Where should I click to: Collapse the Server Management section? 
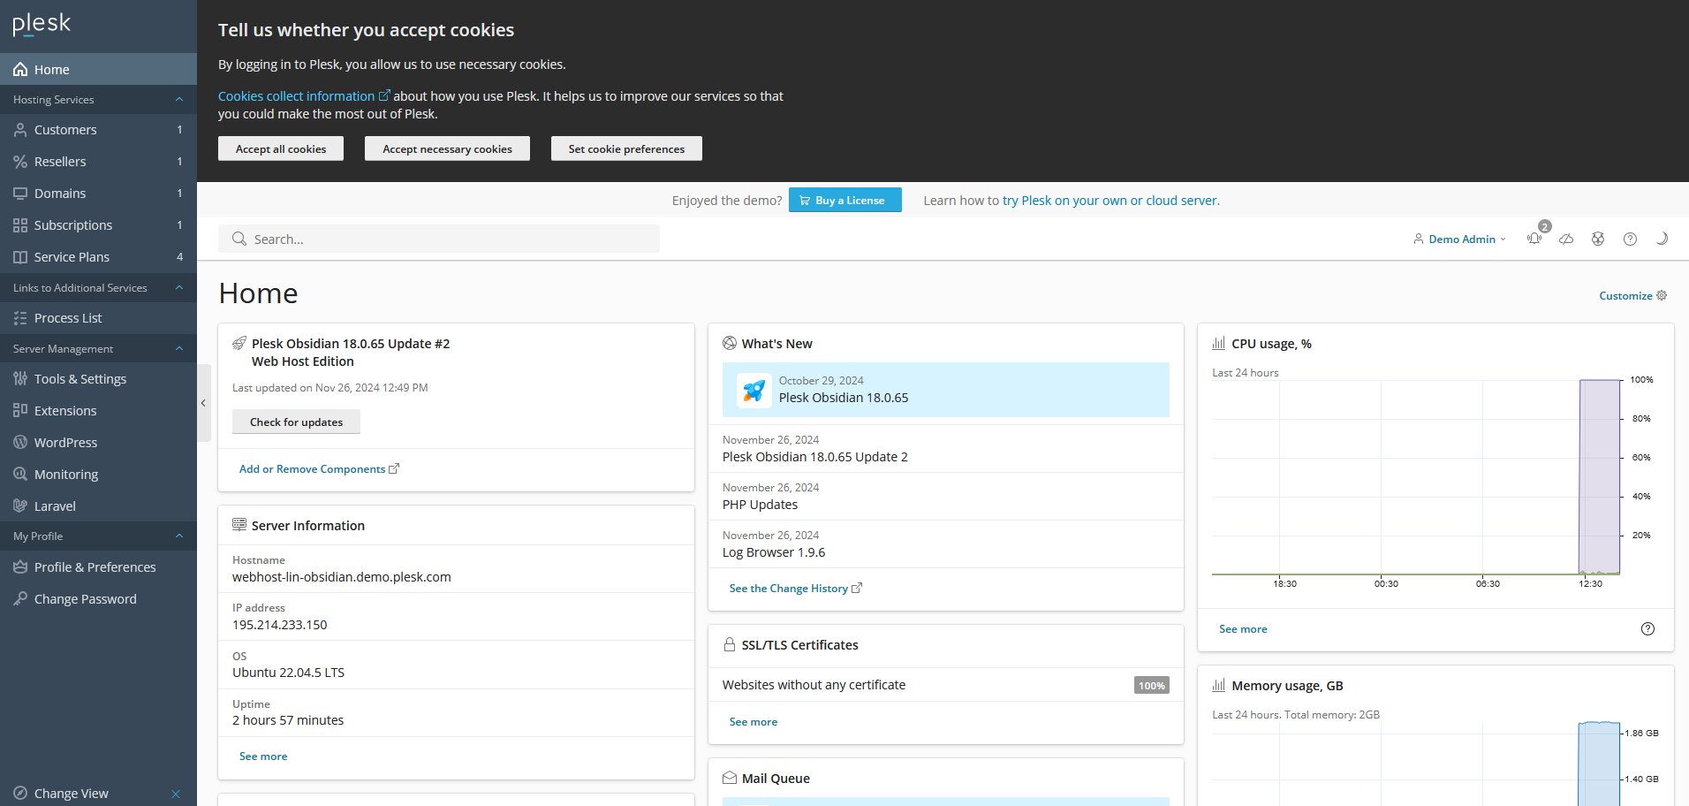click(179, 348)
